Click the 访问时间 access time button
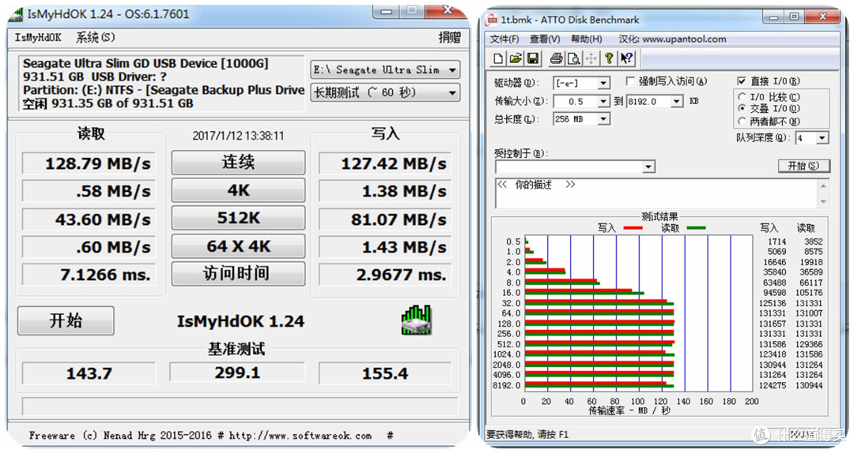Image resolution: width=854 pixels, height=453 pixels. [x=238, y=274]
